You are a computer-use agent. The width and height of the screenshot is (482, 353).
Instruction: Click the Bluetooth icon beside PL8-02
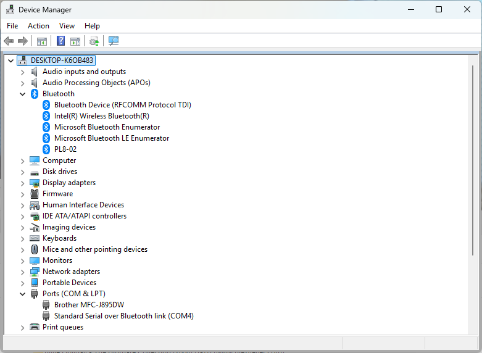[46, 149]
